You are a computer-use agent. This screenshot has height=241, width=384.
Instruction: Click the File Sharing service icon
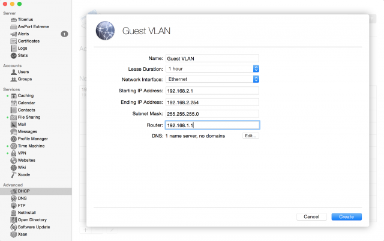tap(13, 117)
